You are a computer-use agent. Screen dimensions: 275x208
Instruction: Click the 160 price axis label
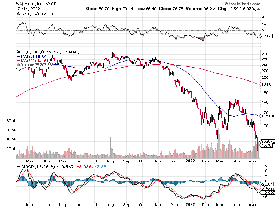pyautogui.click(x=265, y=93)
